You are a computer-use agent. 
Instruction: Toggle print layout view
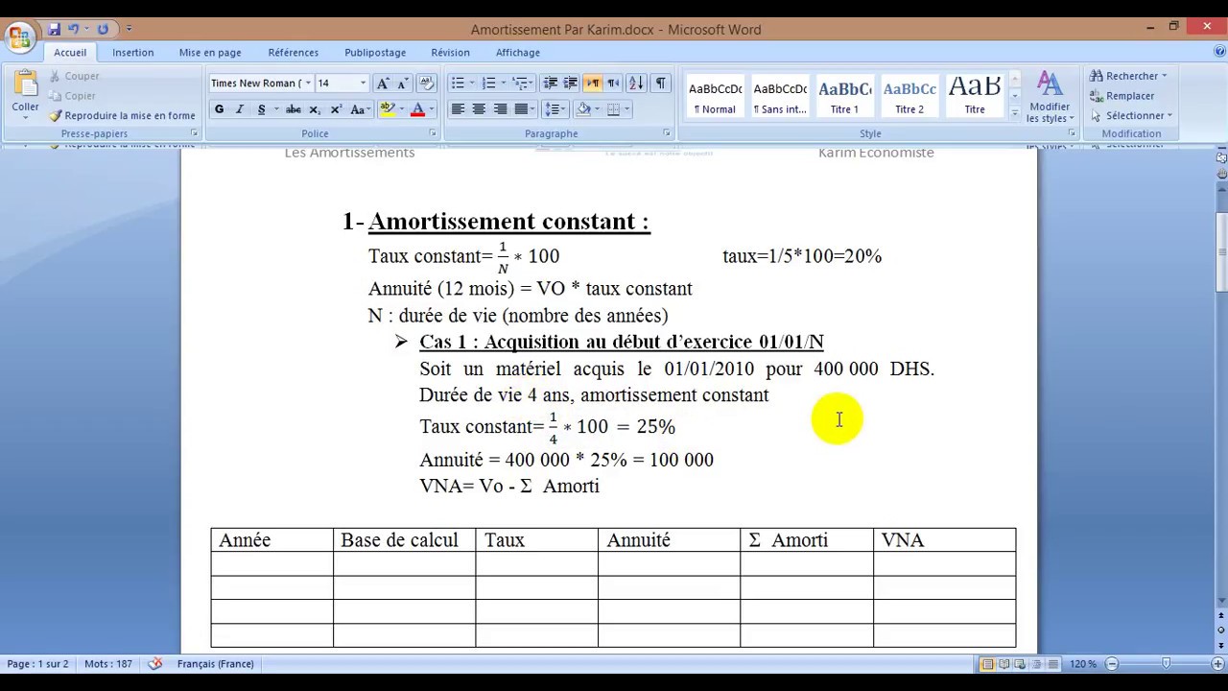[987, 664]
